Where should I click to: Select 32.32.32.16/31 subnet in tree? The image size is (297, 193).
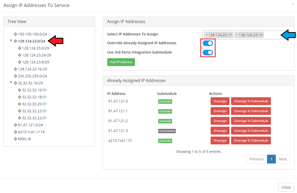tap(34, 90)
